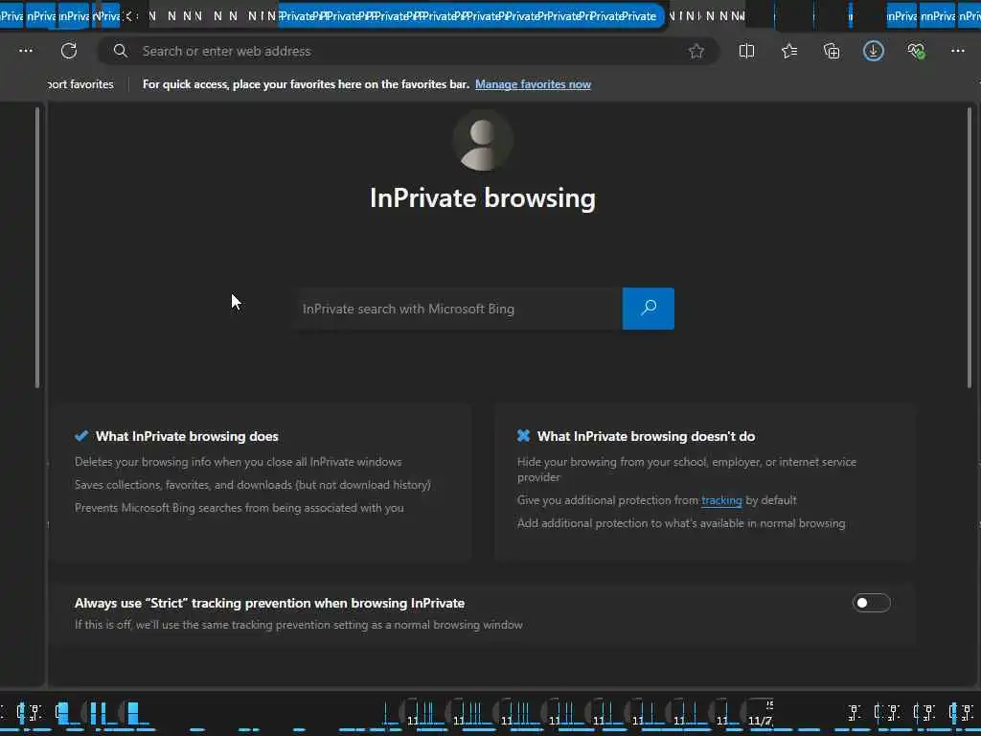Click the Saves collections, favorites, and downloads line

pyautogui.click(x=253, y=485)
